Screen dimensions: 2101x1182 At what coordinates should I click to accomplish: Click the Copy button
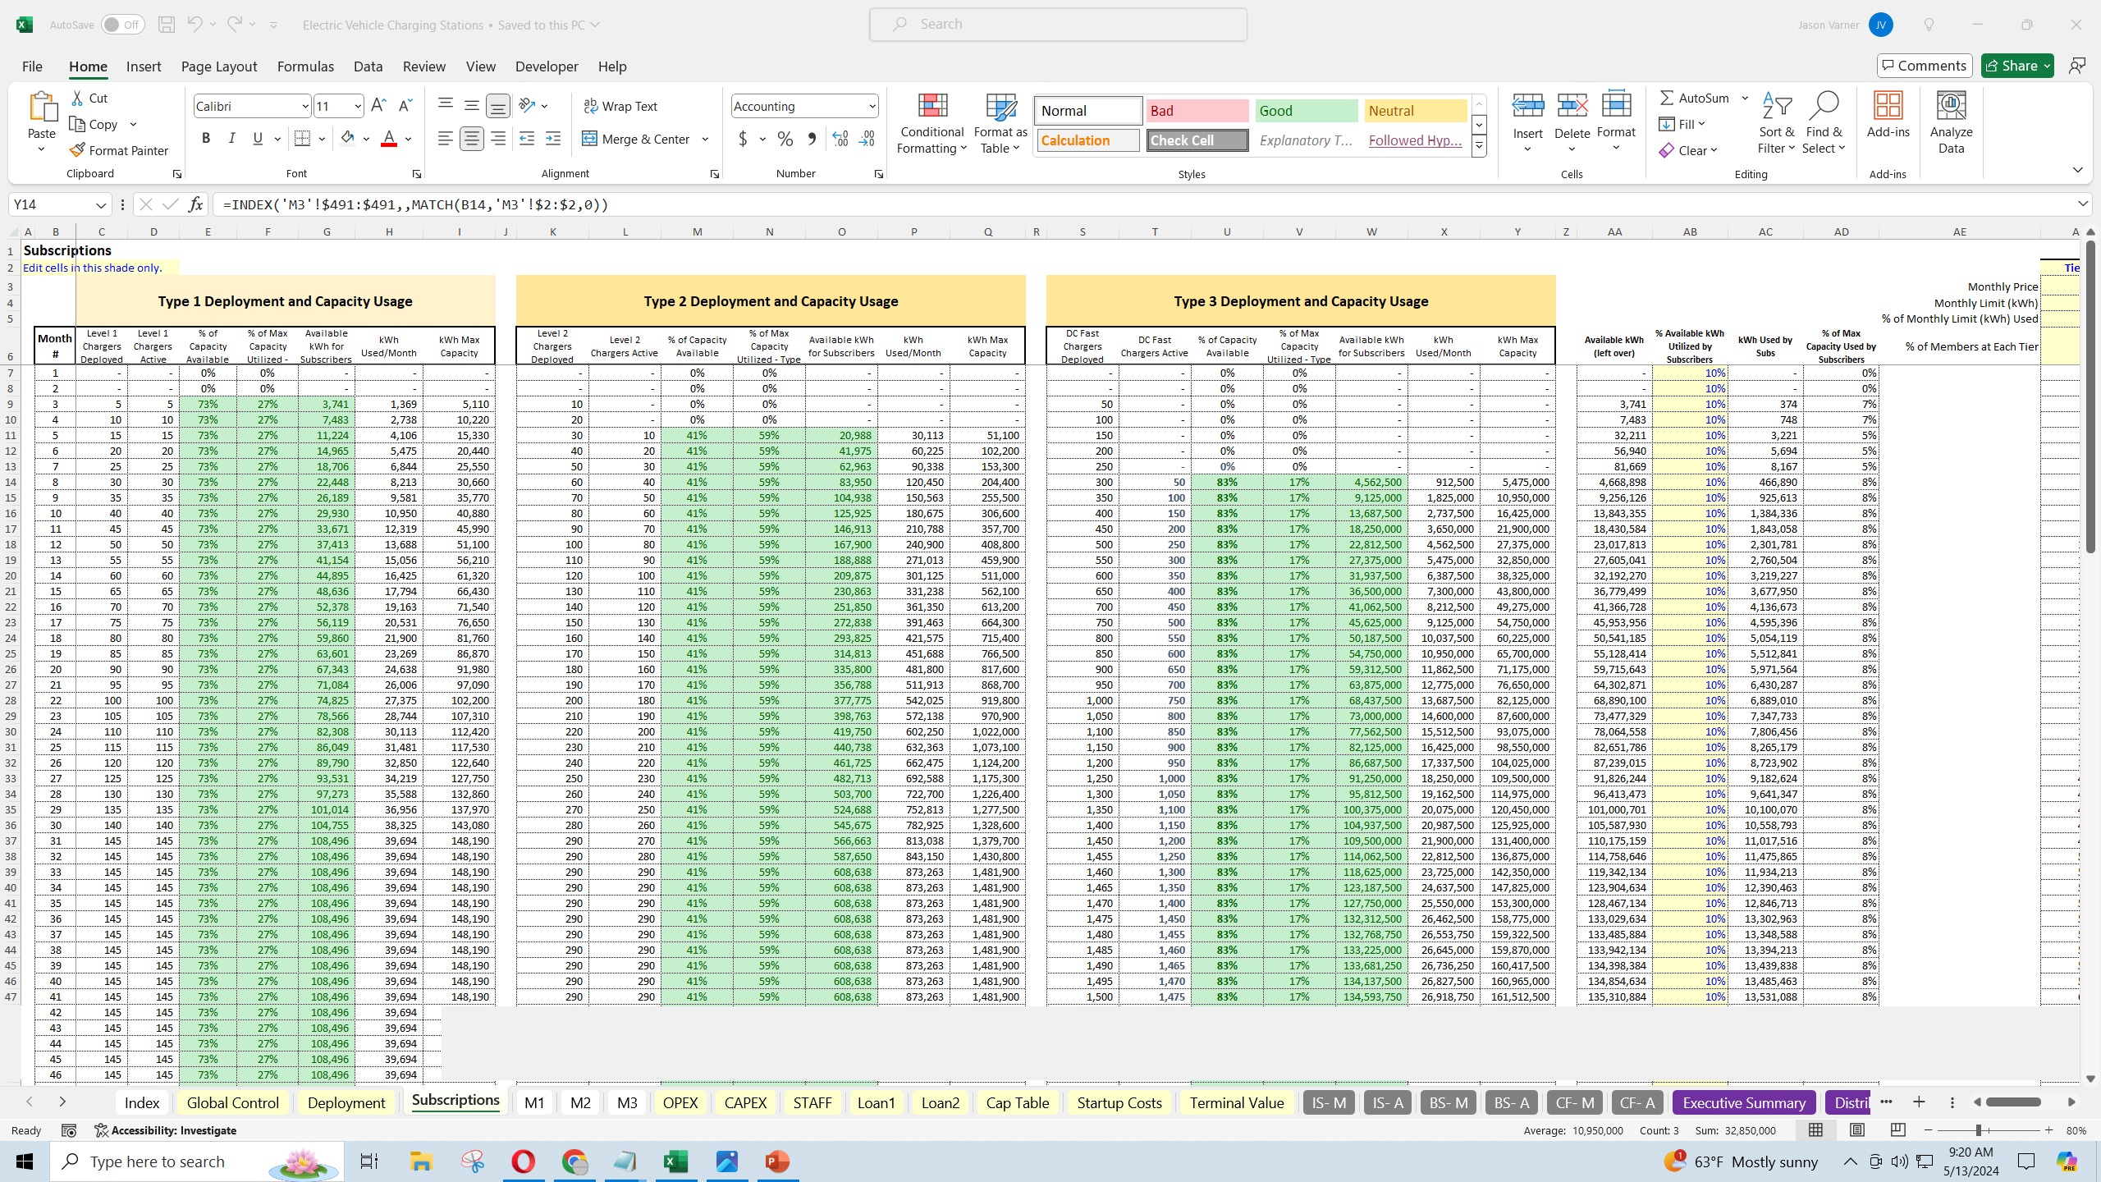pos(94,124)
